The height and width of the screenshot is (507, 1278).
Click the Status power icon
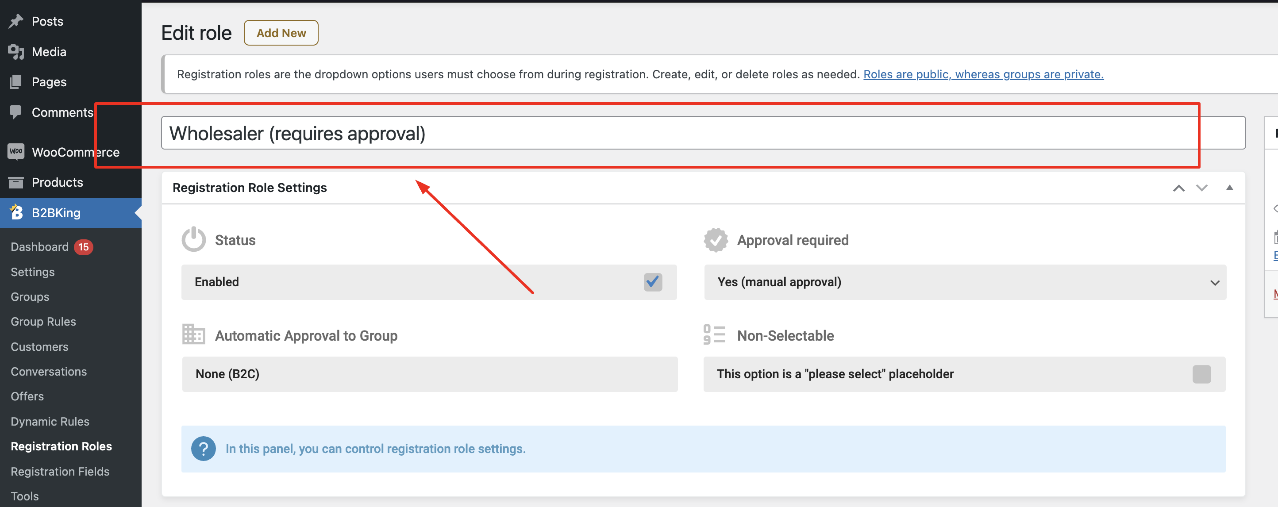click(x=193, y=240)
